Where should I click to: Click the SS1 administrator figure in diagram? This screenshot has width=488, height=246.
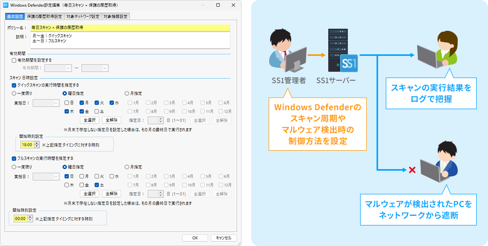point(288,51)
